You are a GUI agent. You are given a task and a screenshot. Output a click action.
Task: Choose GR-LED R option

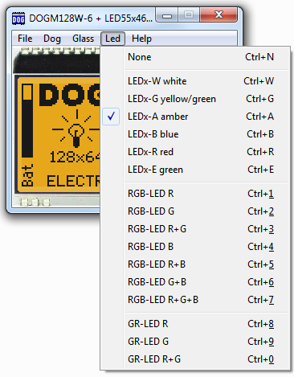point(195,324)
